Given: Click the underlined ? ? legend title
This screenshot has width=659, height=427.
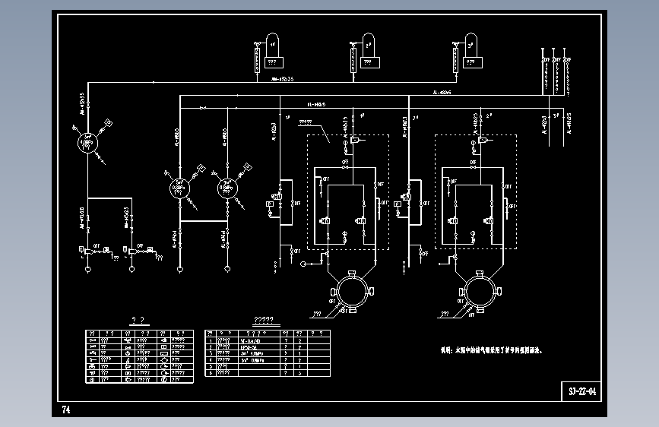Looking at the screenshot, I should (138, 321).
